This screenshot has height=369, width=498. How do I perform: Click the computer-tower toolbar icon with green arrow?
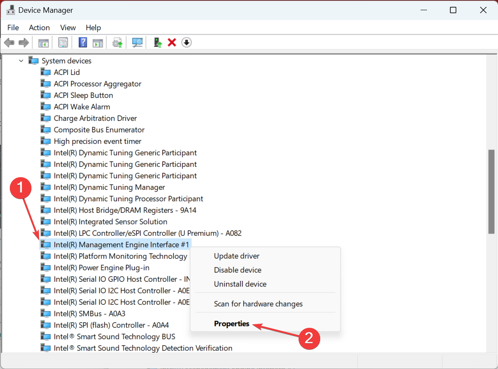pyautogui.click(x=157, y=43)
